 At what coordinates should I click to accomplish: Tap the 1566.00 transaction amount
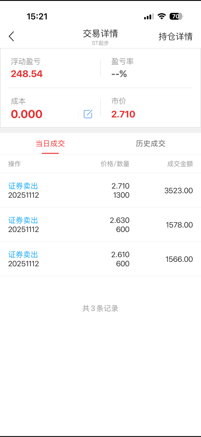[179, 259]
